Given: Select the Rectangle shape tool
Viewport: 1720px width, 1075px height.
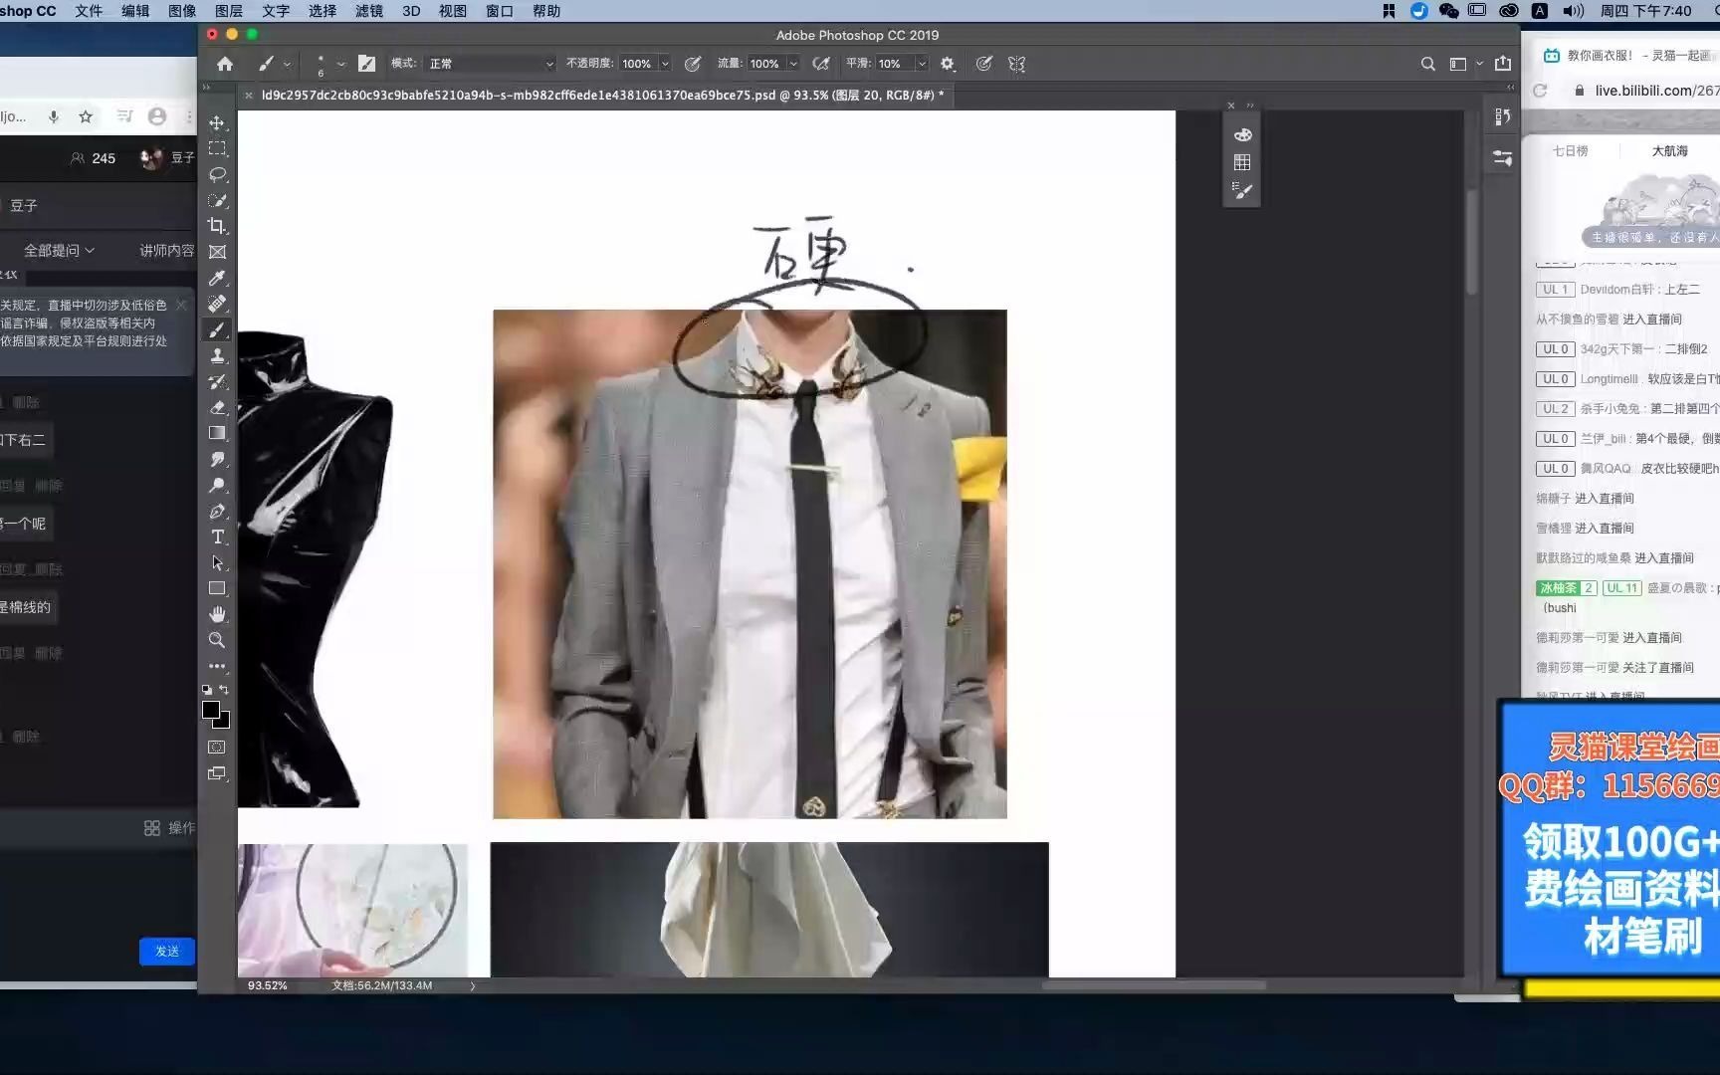Looking at the screenshot, I should [217, 588].
